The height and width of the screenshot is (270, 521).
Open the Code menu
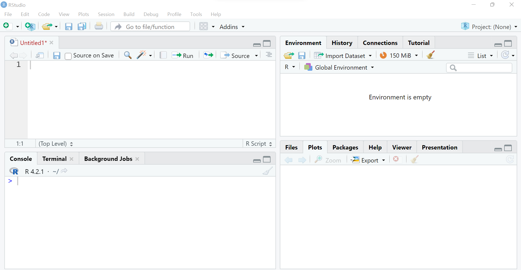(x=44, y=14)
